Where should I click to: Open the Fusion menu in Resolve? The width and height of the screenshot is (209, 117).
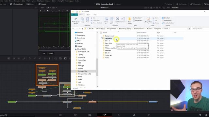[x=48, y=1]
